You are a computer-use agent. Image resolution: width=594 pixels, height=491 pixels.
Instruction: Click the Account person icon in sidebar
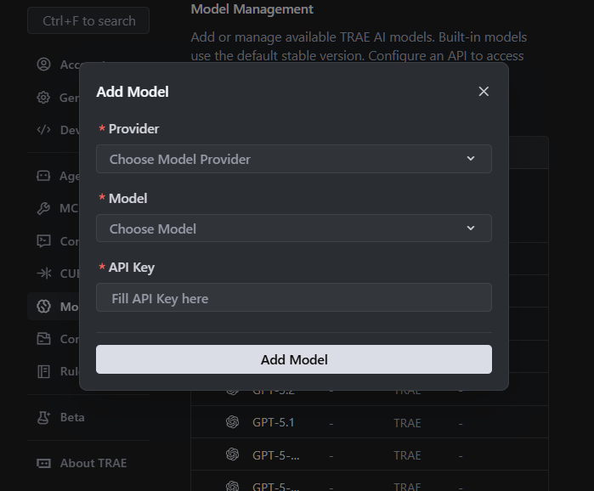pyautogui.click(x=43, y=65)
